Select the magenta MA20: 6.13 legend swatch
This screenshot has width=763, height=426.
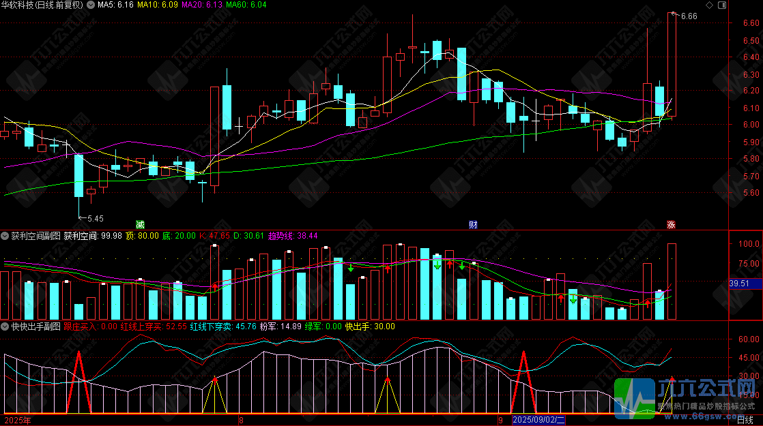(x=202, y=5)
